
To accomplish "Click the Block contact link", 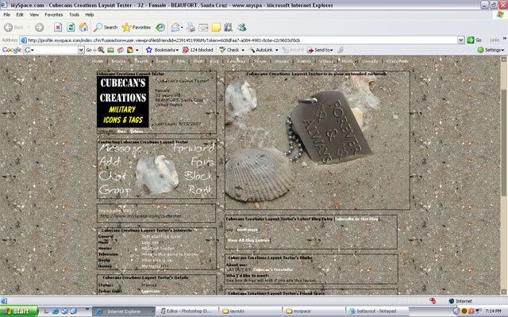I will [198, 176].
